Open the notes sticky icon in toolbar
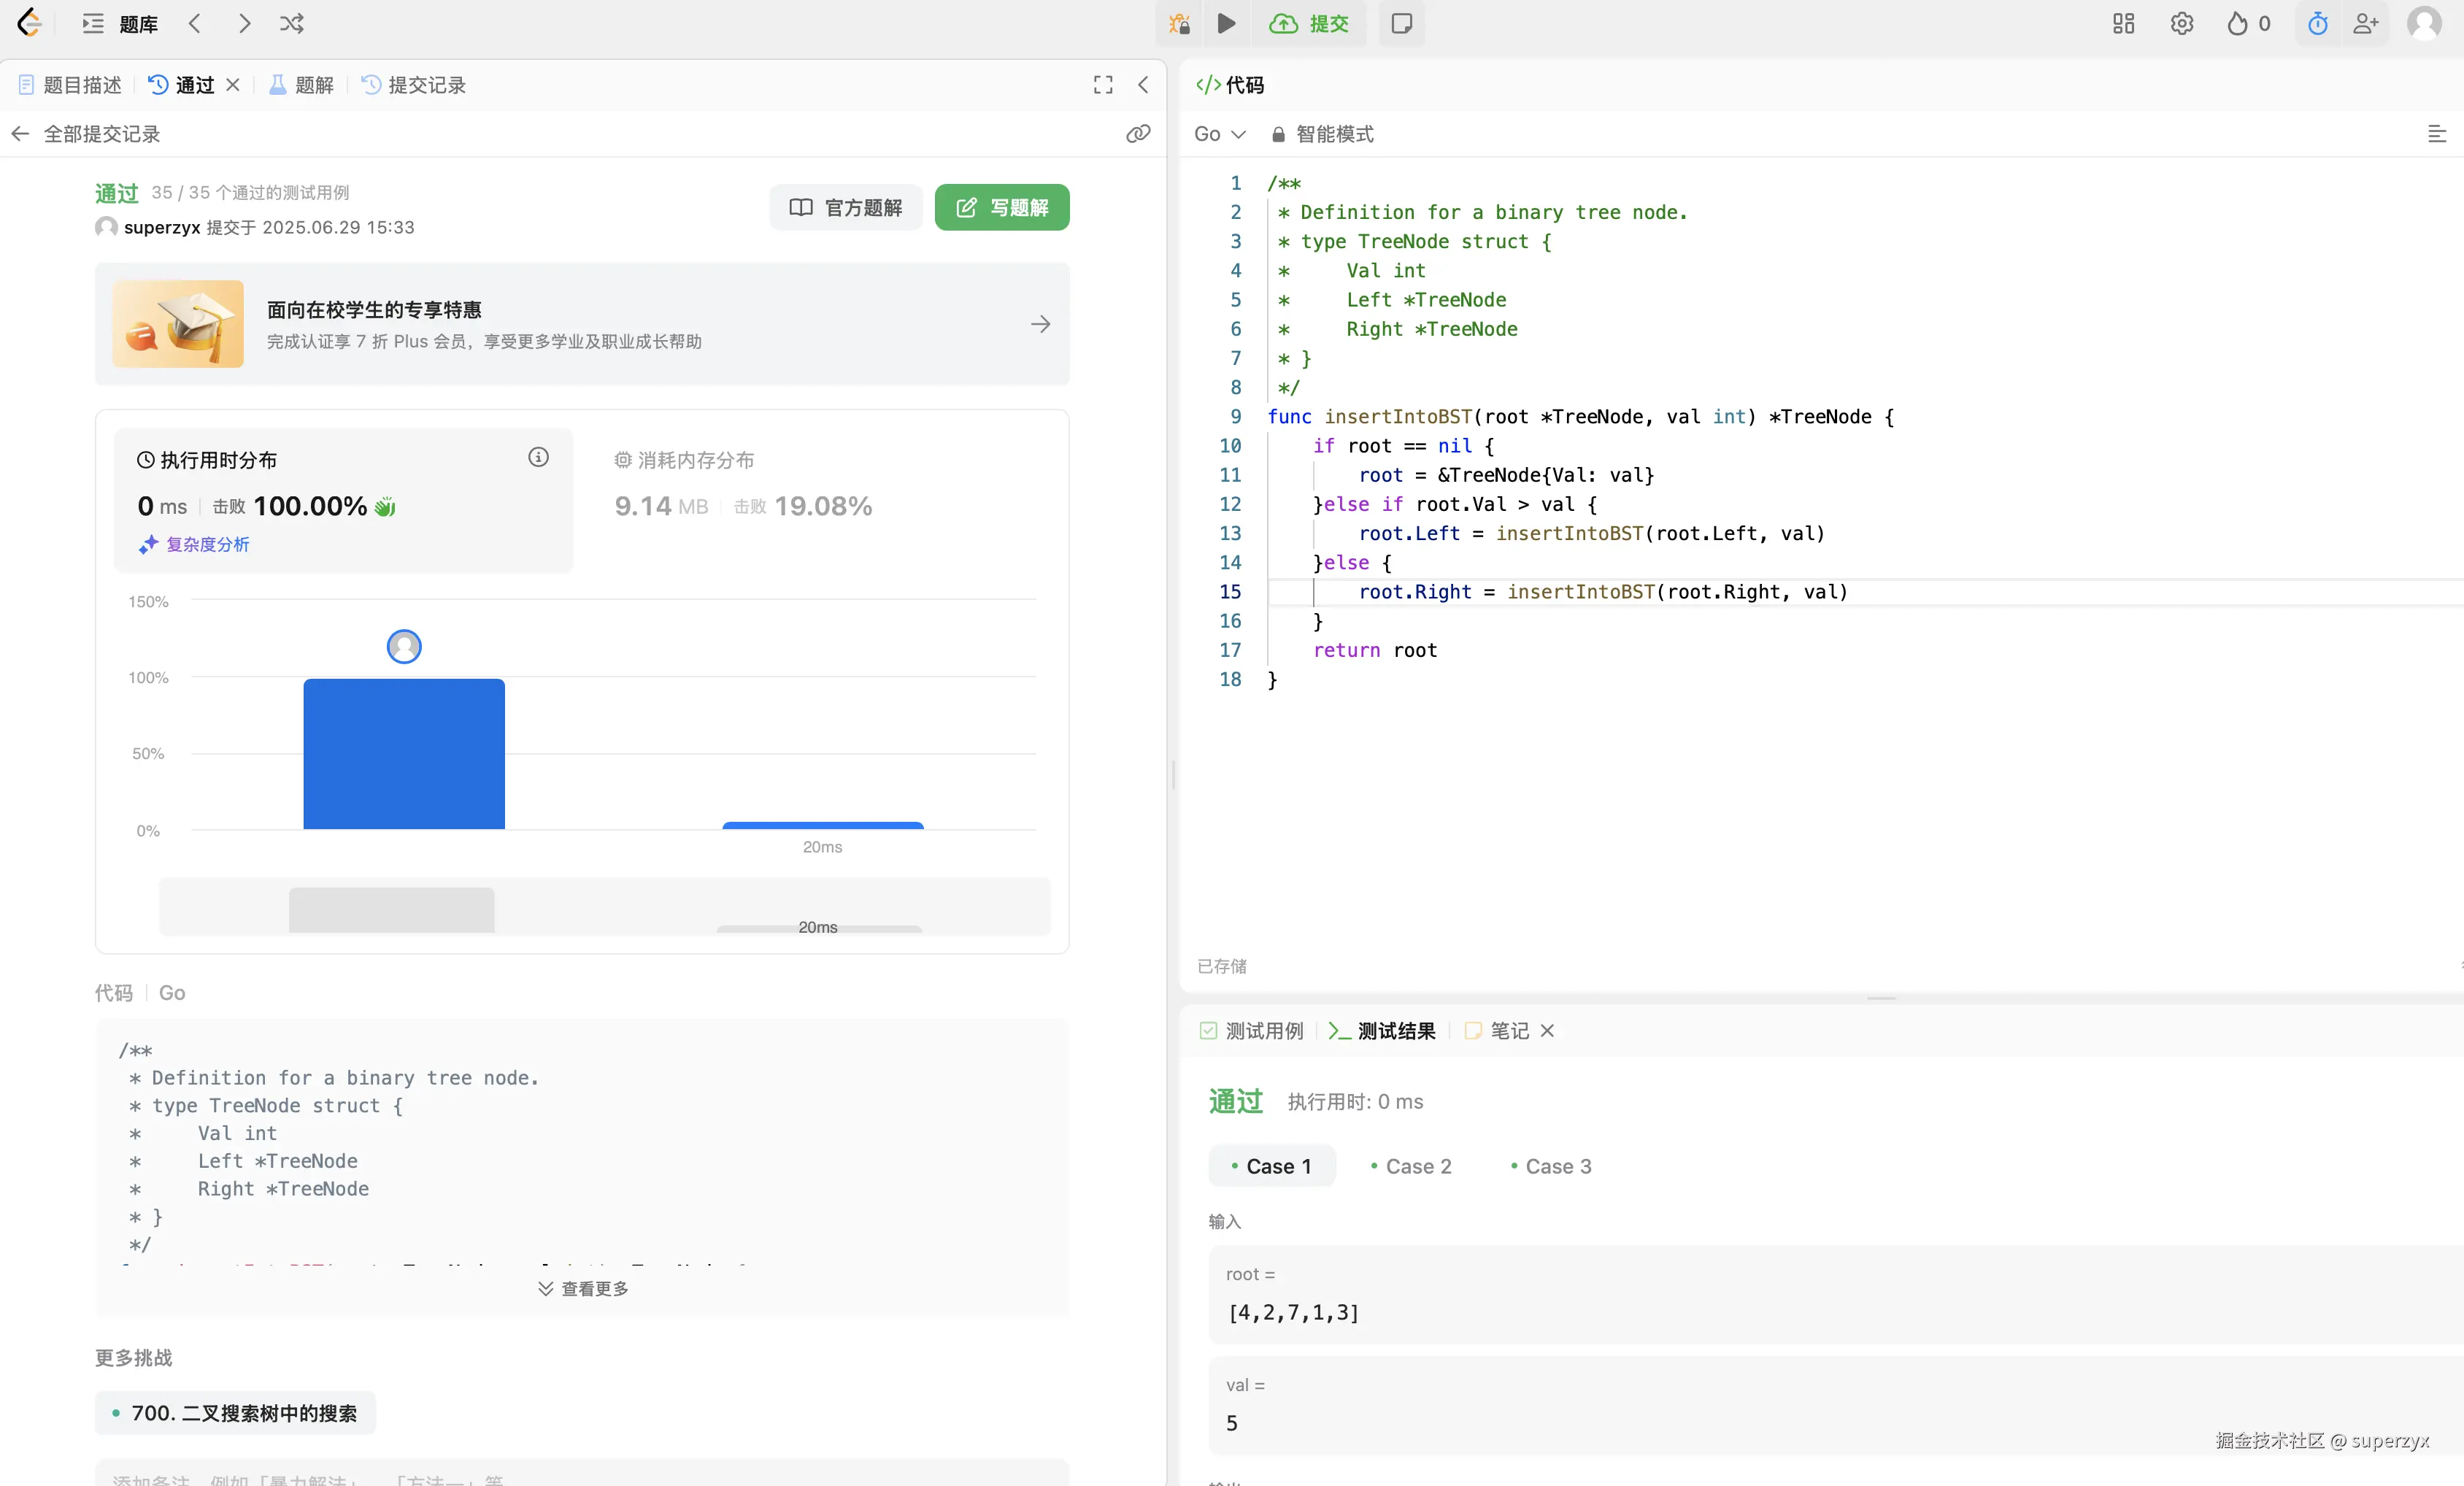Viewport: 2464px width, 1486px height. 1401,23
